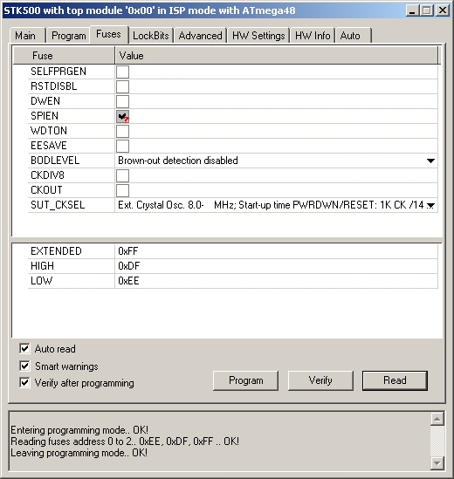Uncheck the SPIEN fuse checkbox
The image size is (454, 479).
click(x=122, y=116)
